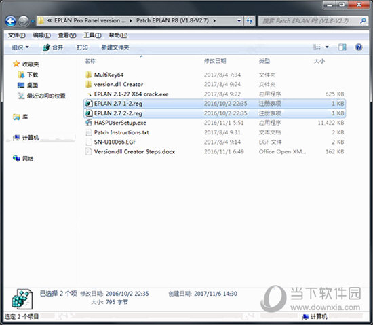The width and height of the screenshot is (373, 325).
Task: Select the file name HASPUserSetup.exe
Action: [120, 123]
